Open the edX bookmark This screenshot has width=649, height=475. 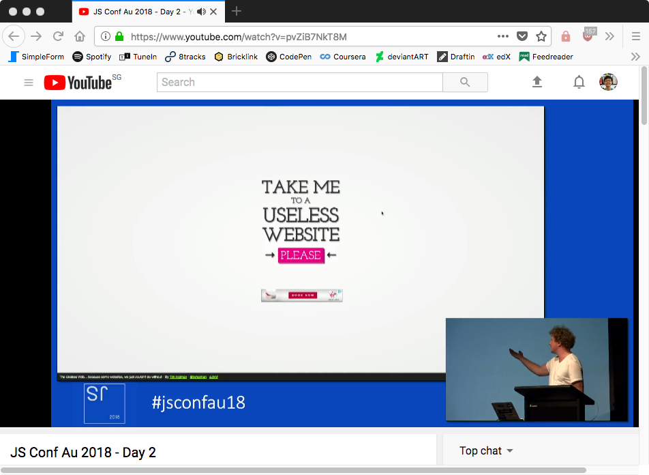[496, 57]
